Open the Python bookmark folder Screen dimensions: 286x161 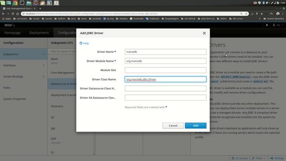coord(59,19)
